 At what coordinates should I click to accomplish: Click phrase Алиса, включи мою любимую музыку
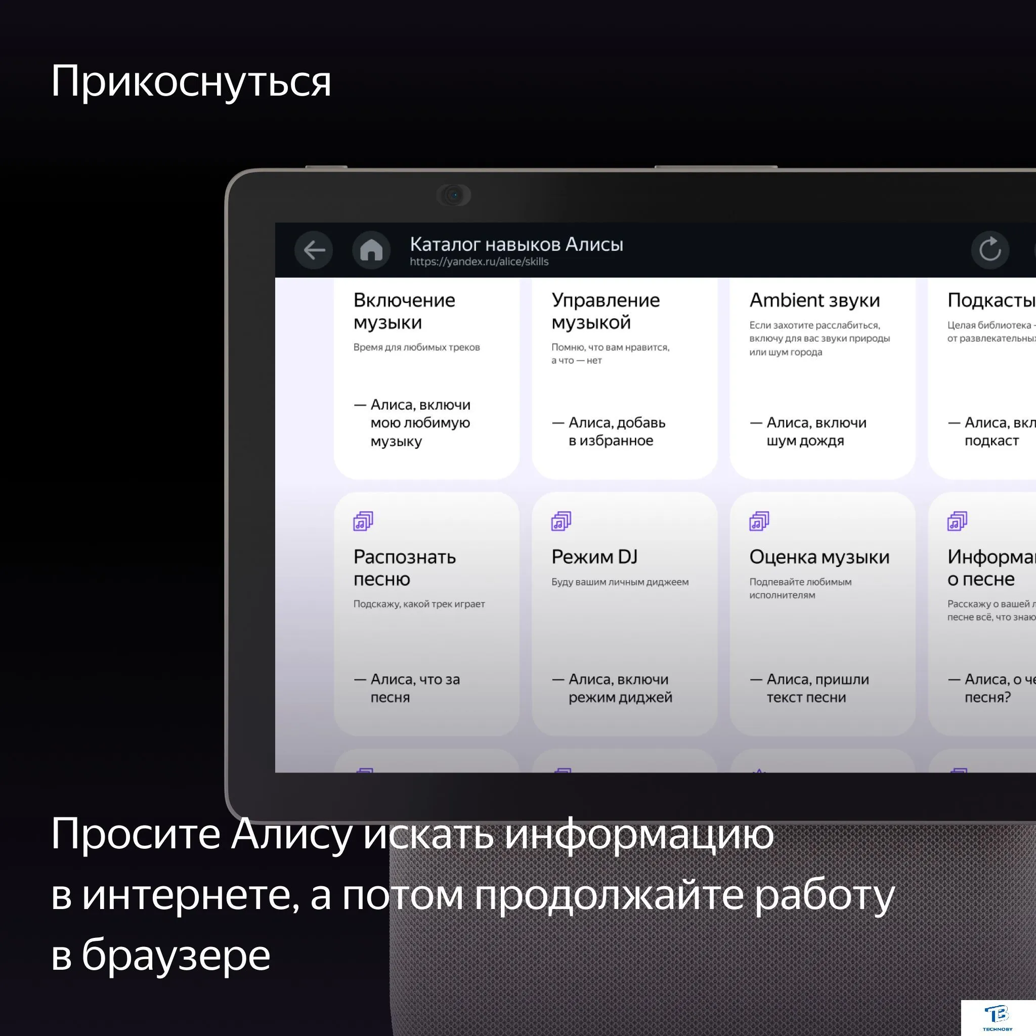click(412, 422)
